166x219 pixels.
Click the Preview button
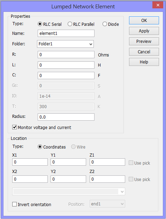click(144, 41)
